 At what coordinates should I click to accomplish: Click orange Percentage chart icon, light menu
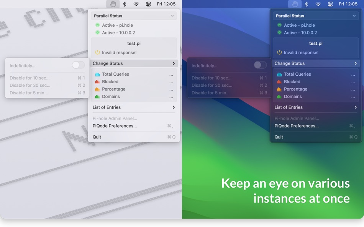coord(97,89)
